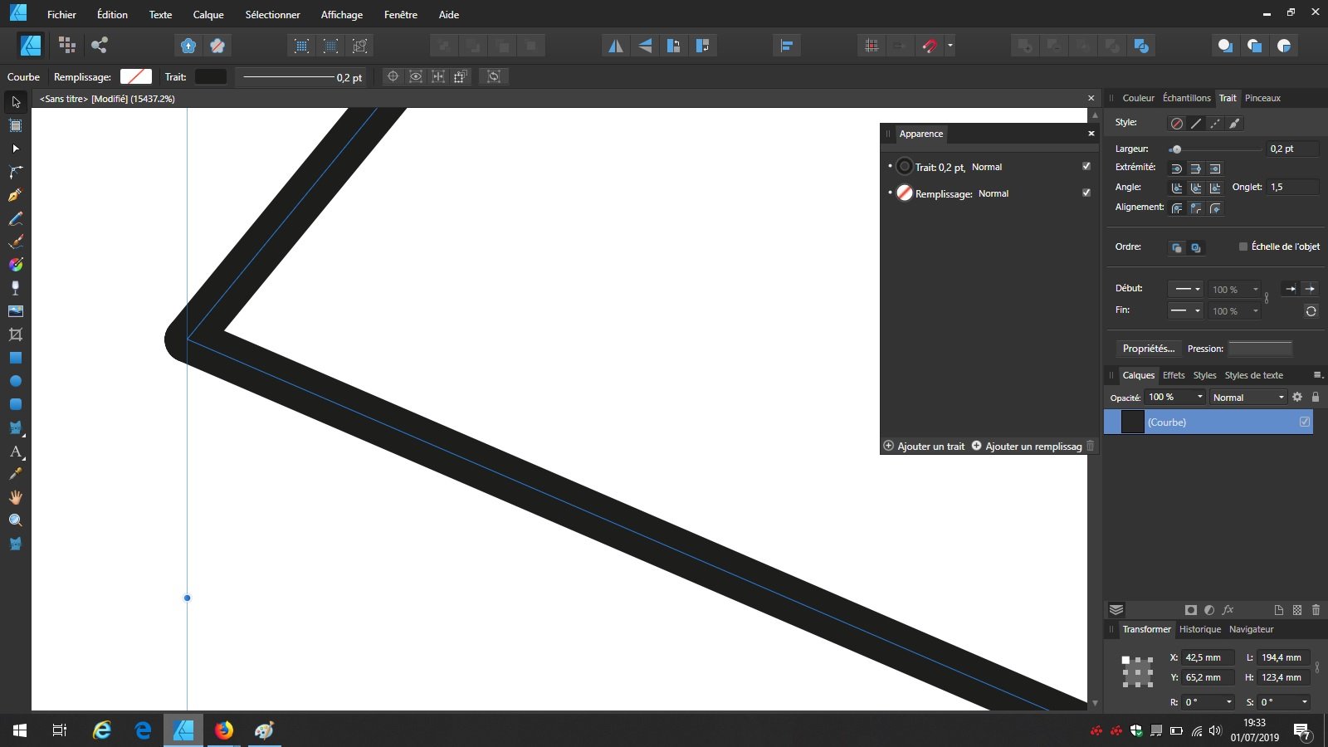This screenshot has height=747, width=1328.
Task: Enable the Échelle de l'objet checkbox
Action: coord(1243,246)
